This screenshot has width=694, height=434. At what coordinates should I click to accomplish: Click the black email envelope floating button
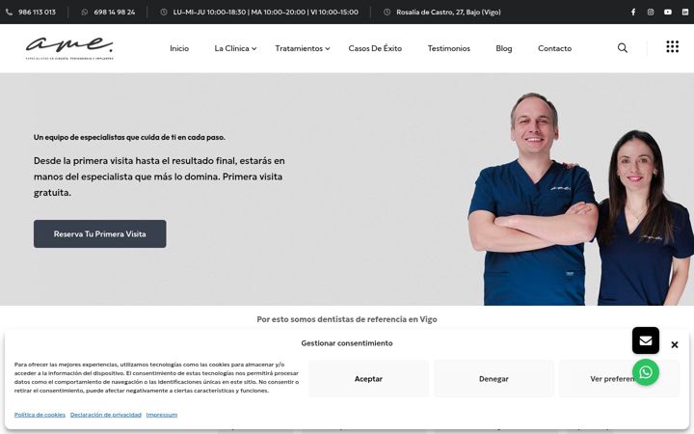pyautogui.click(x=645, y=340)
